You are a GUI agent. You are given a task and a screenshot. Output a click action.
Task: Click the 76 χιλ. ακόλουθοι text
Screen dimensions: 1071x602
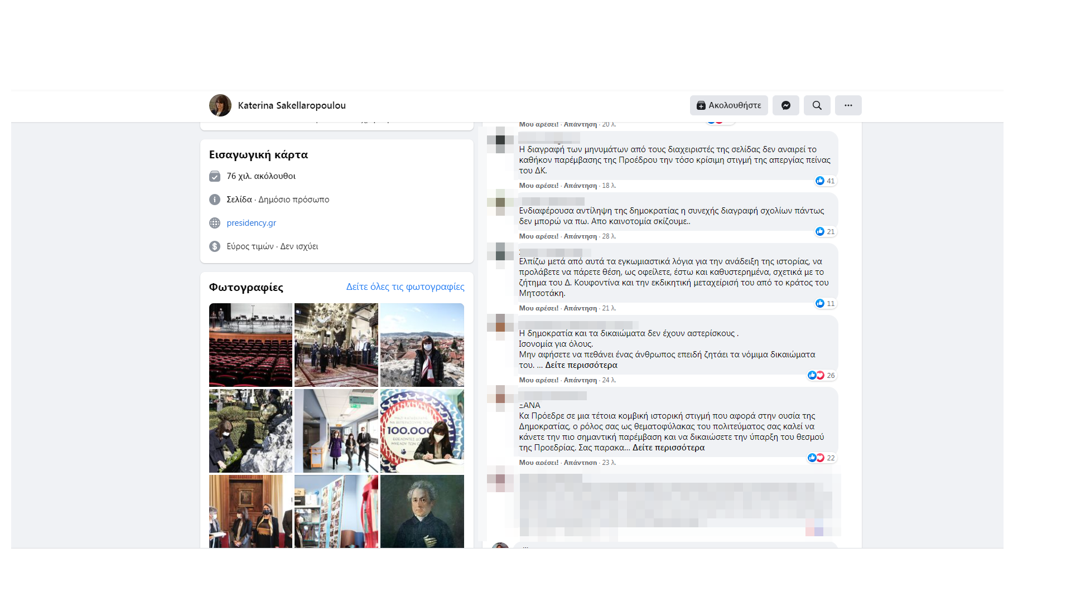tap(261, 176)
